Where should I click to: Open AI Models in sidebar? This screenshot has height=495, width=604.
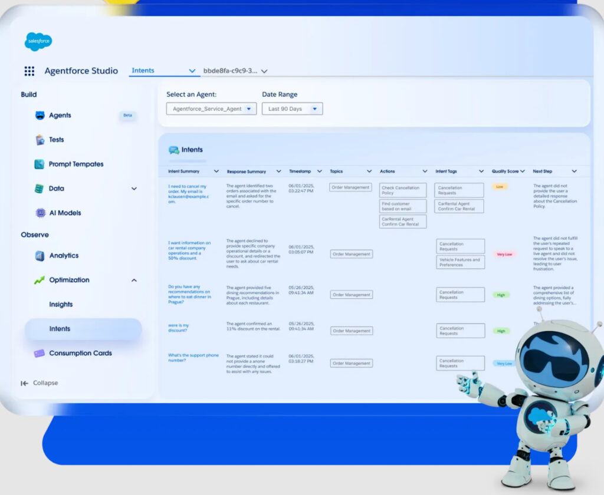[x=65, y=213]
